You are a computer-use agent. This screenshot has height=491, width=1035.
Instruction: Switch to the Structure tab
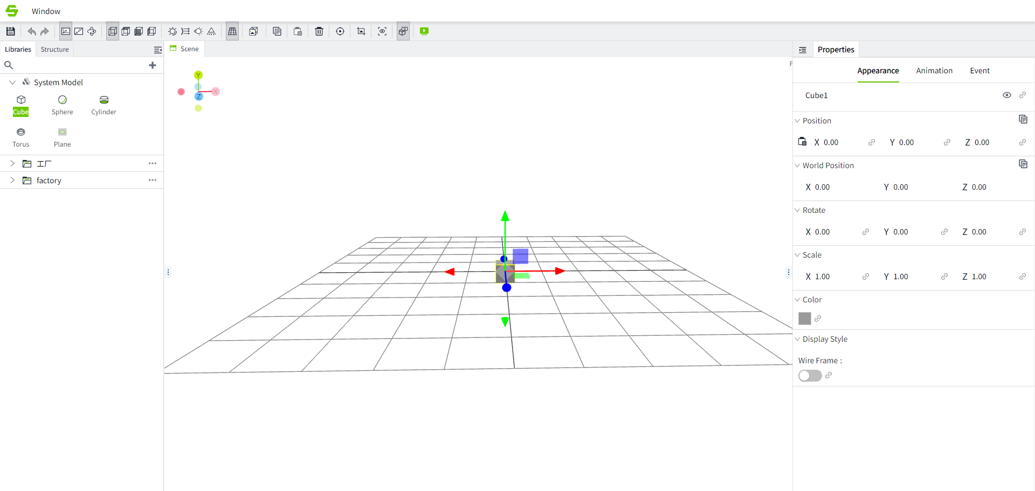(55, 50)
